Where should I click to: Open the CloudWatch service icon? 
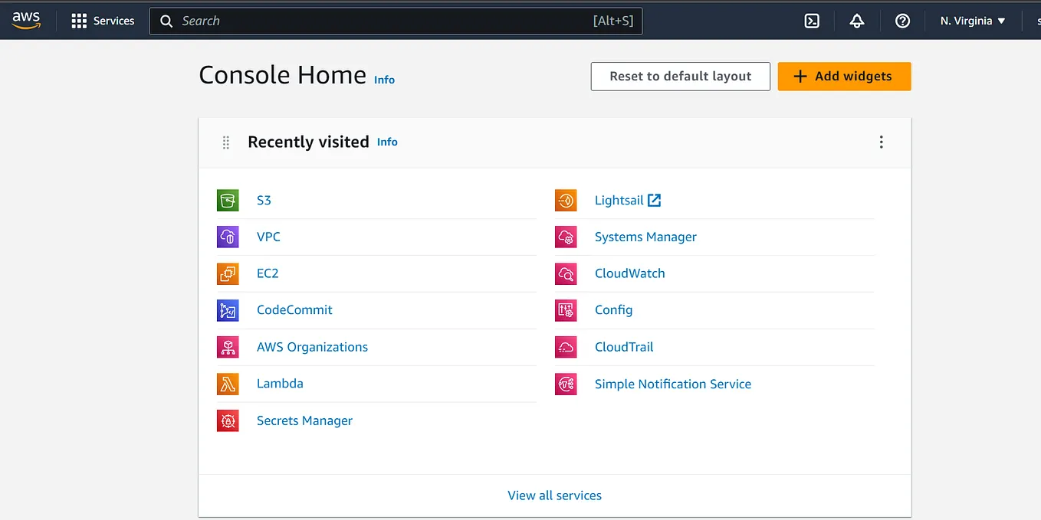pos(566,273)
